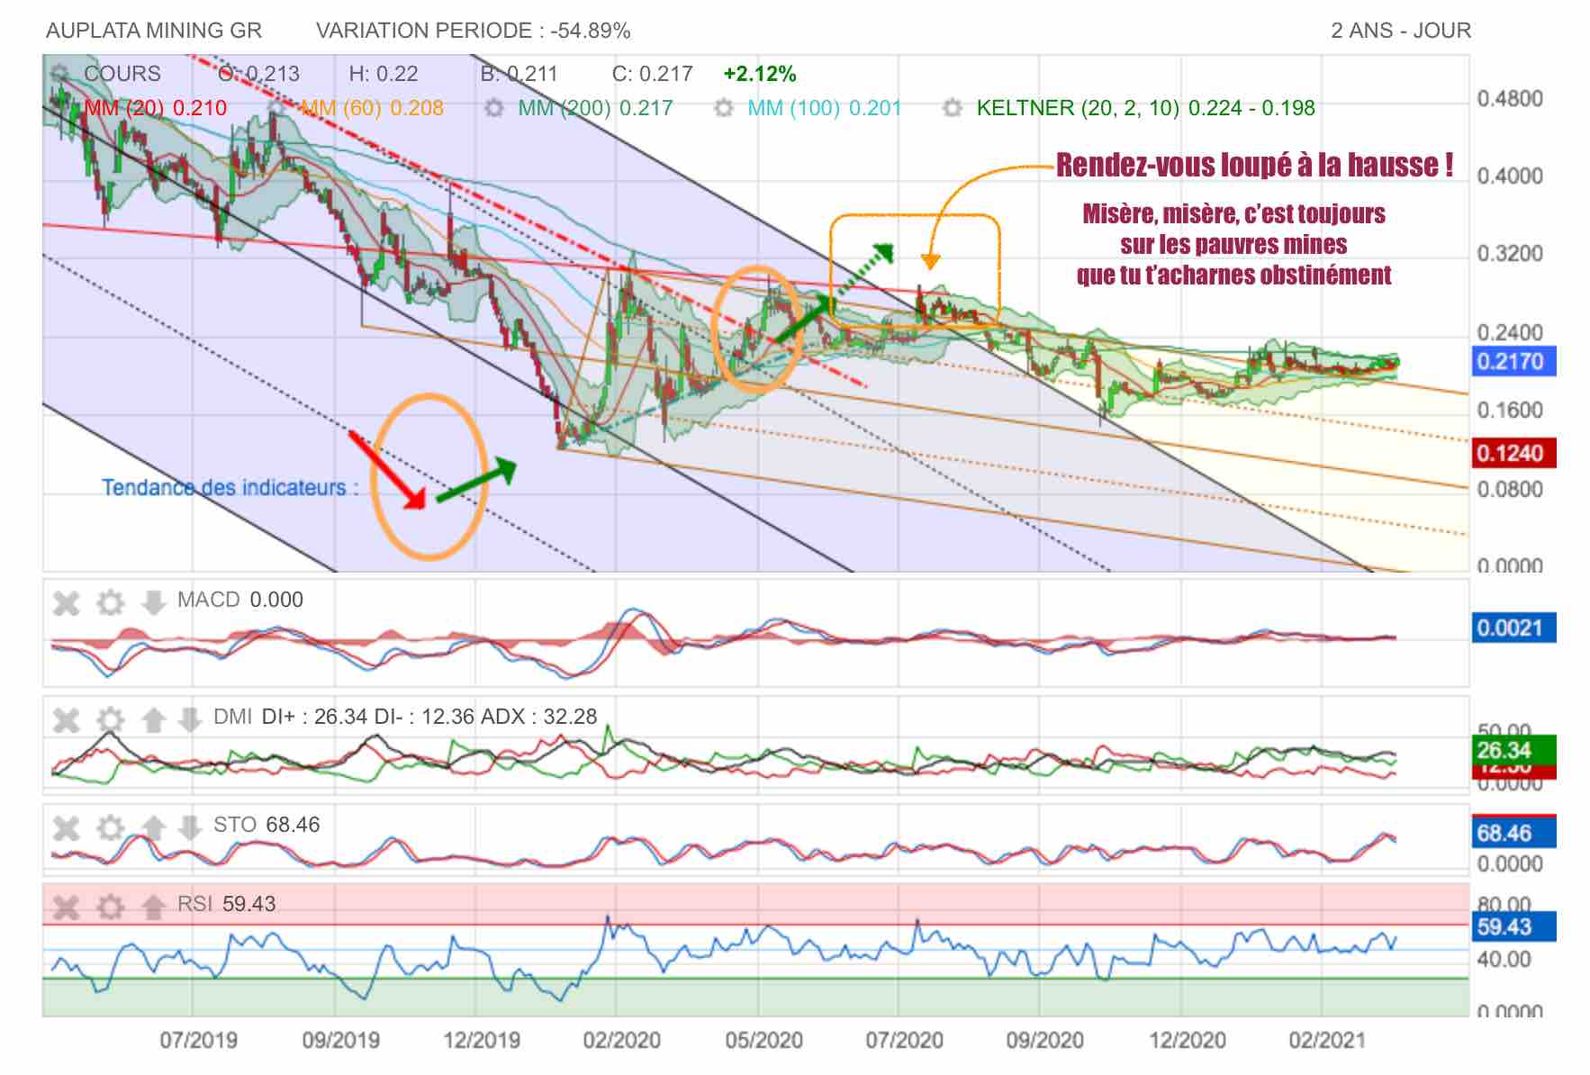Click the MM (20) 0.210 legend
Screen dimensions: 1590x1075
click(155, 108)
